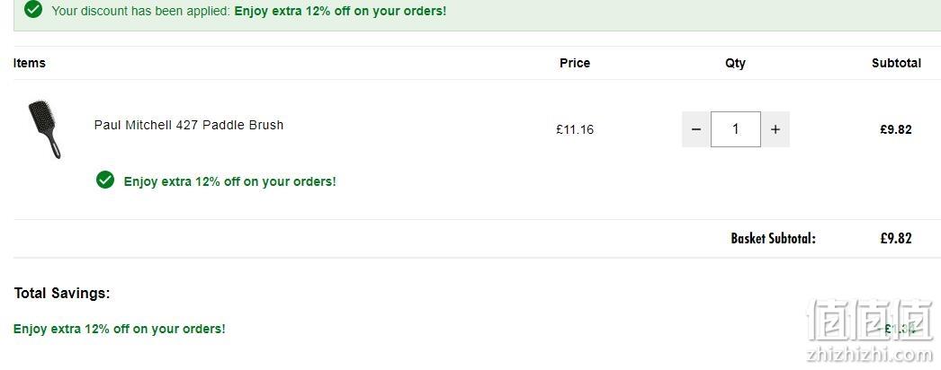Click the Basket Subtotal label
The width and height of the screenshot is (941, 370).
(x=774, y=238)
